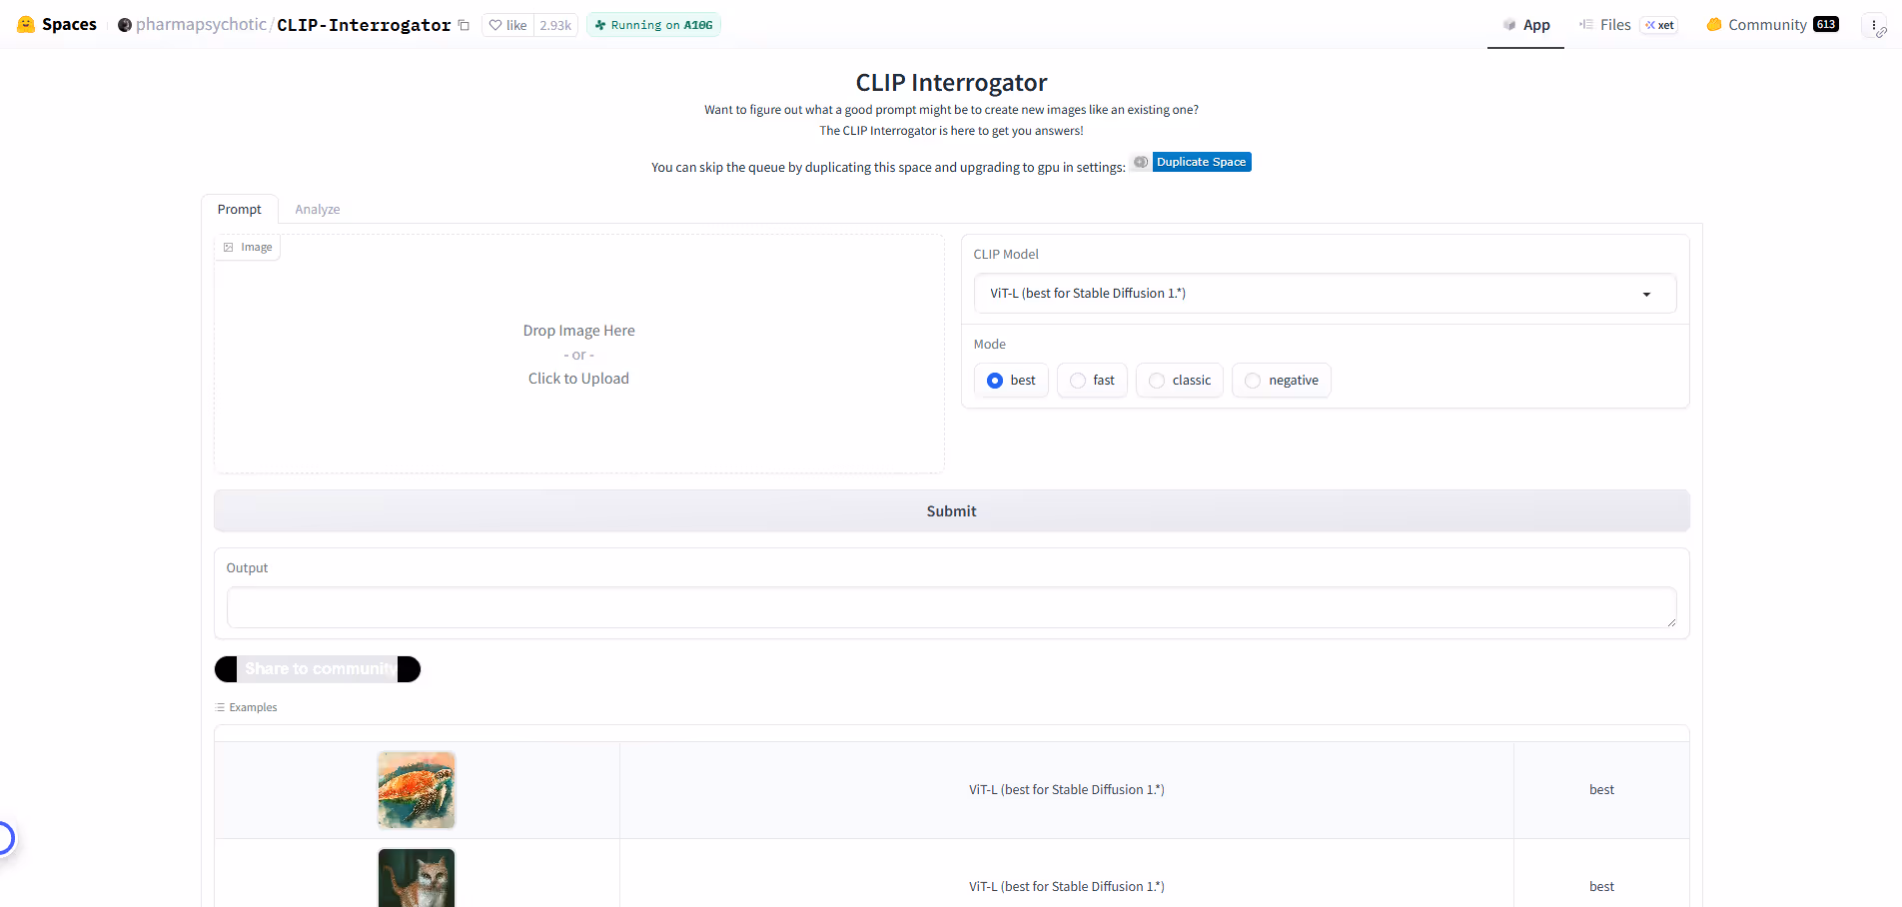The height and width of the screenshot is (907, 1902).
Task: Click the vertical three-dot options icon
Action: (1876, 22)
